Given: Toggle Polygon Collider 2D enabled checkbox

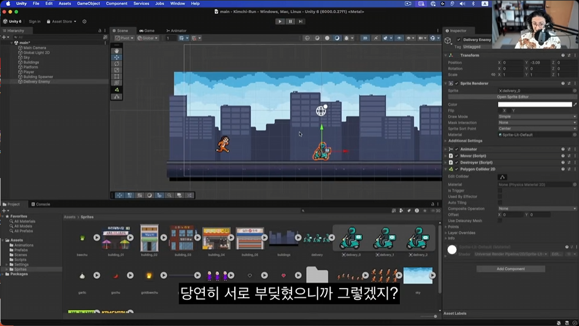Looking at the screenshot, I should (457, 169).
